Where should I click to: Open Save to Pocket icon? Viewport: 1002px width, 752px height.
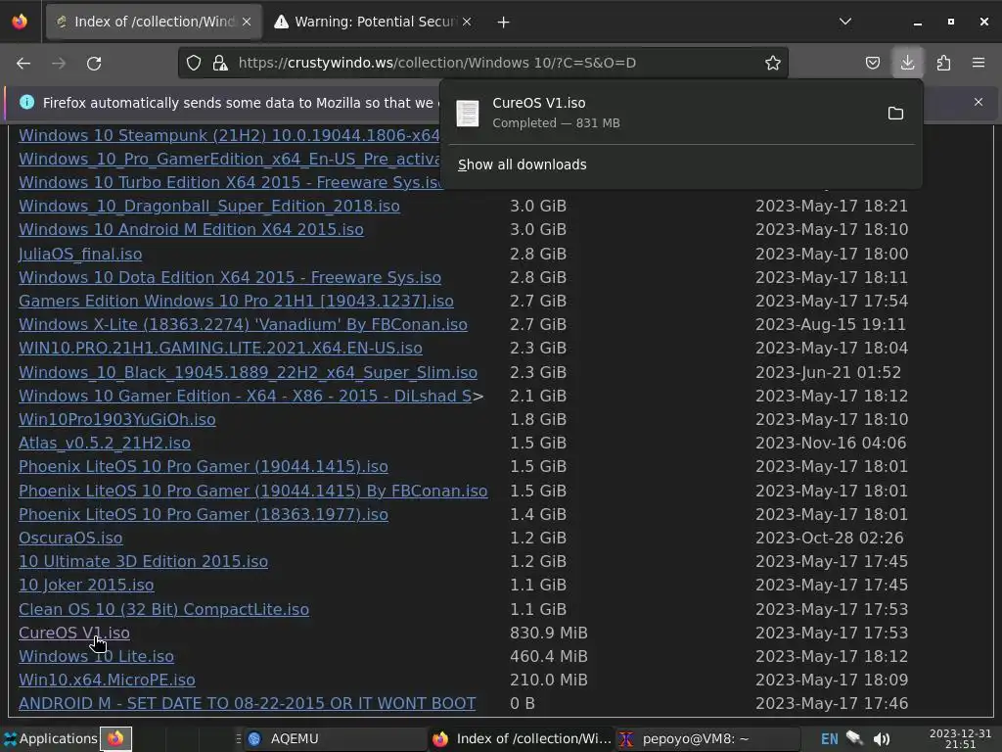tap(872, 63)
